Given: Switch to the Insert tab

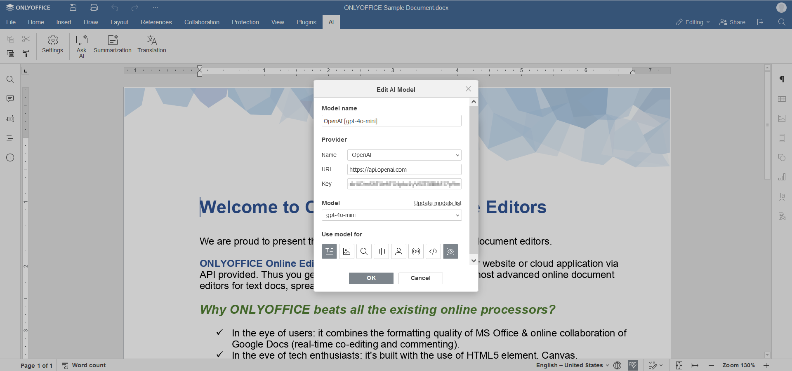Looking at the screenshot, I should [64, 22].
